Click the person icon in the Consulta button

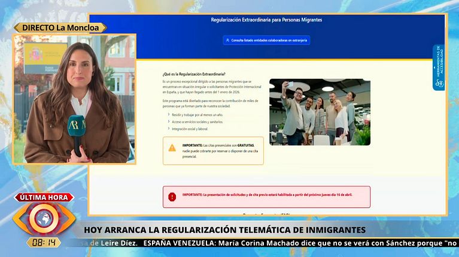click(227, 41)
